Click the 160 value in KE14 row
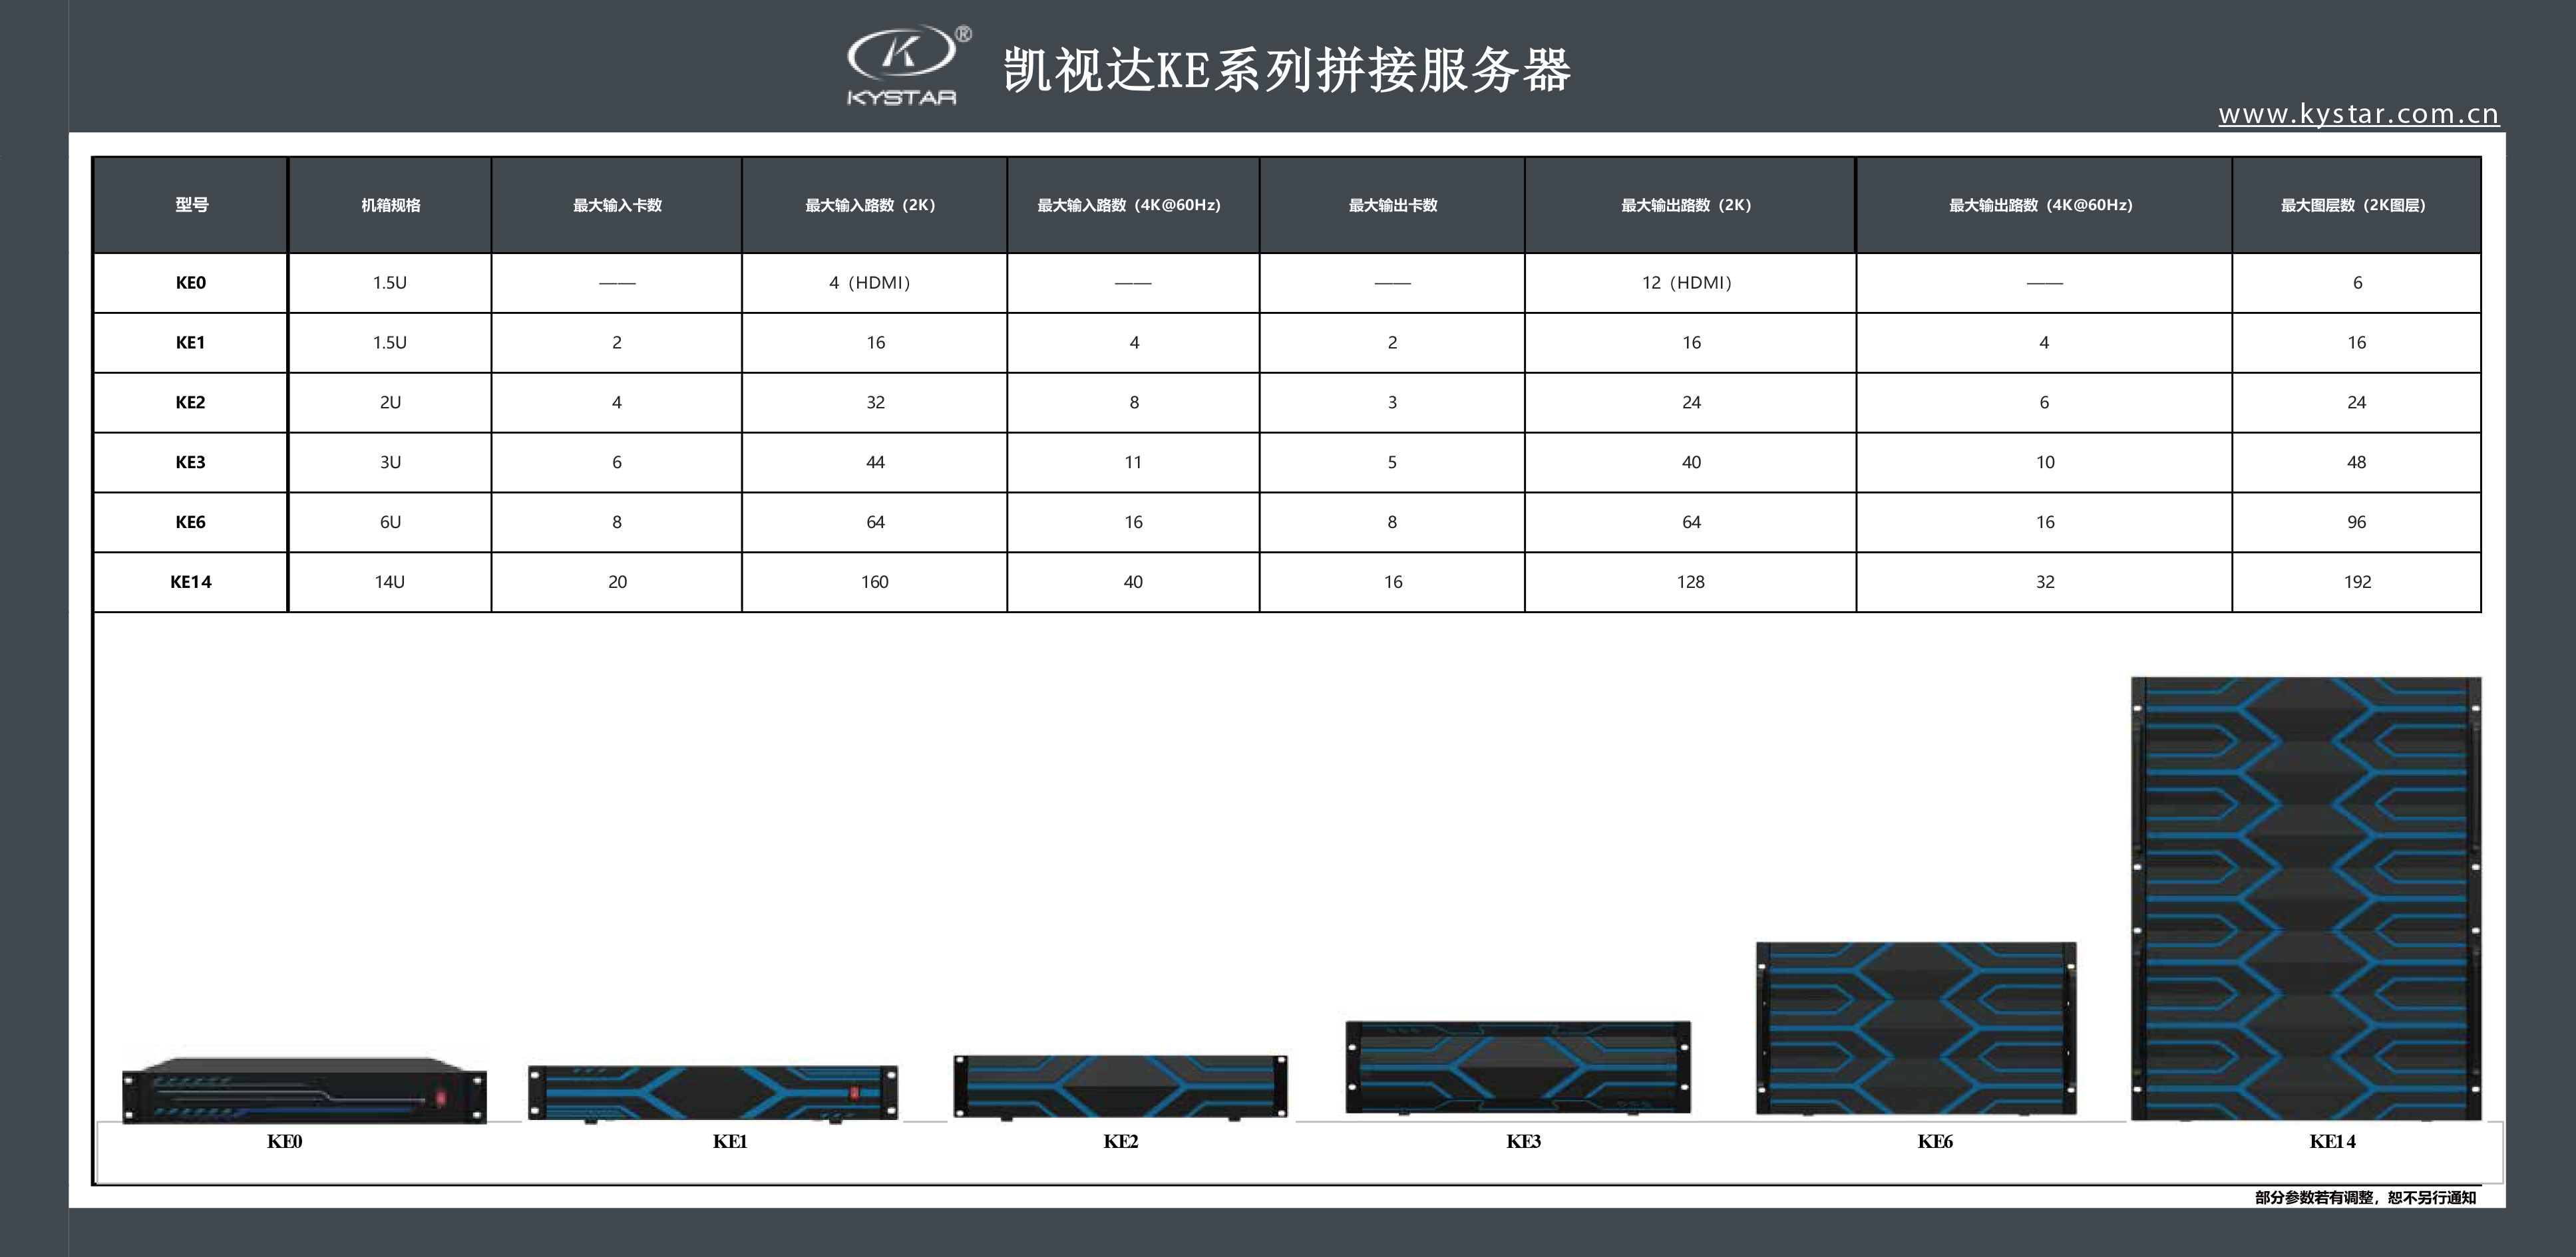This screenshot has height=1257, width=2576. (874, 583)
